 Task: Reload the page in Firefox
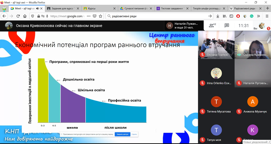click(x=18, y=16)
